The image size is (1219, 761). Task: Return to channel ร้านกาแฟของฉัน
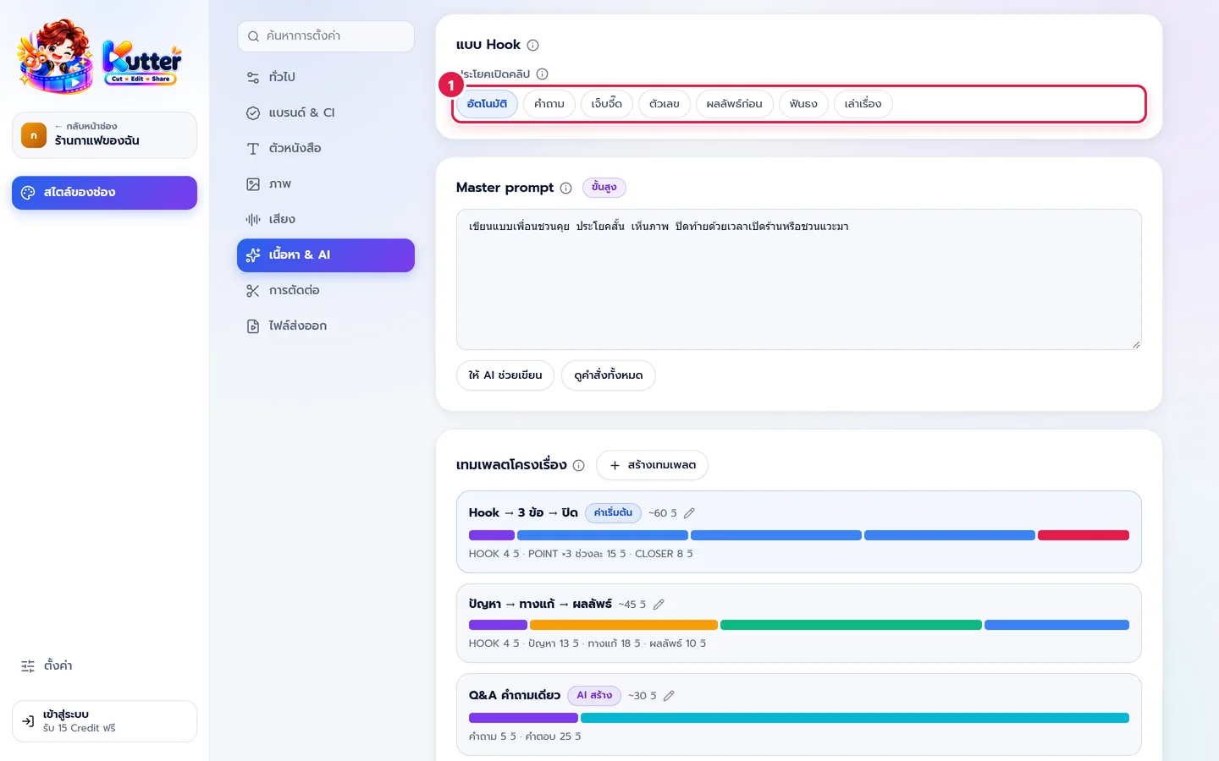tap(104, 135)
